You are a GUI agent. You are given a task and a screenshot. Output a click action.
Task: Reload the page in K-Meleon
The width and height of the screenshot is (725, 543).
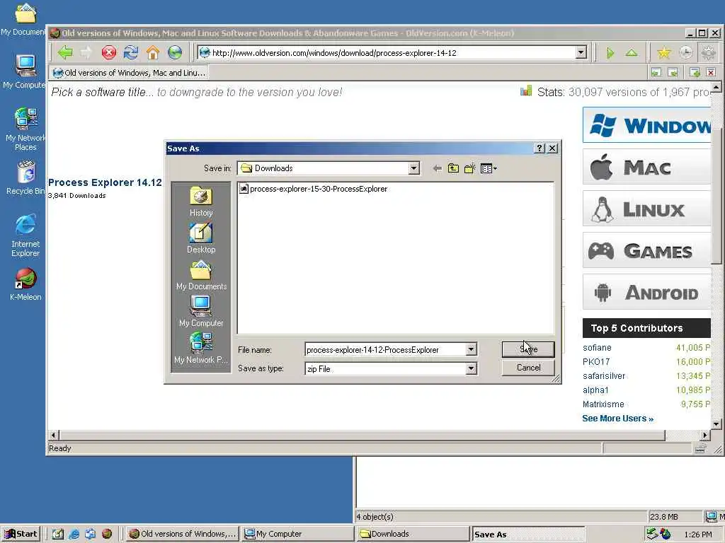[131, 52]
